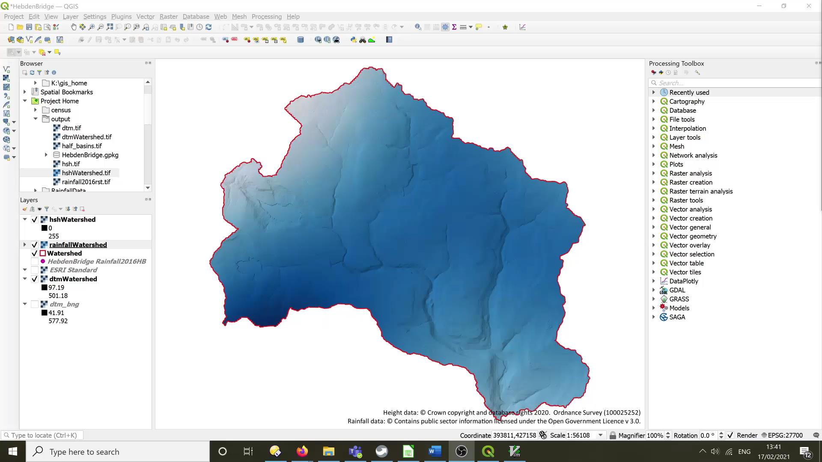
Task: Open the Python Console
Action: click(x=354, y=39)
